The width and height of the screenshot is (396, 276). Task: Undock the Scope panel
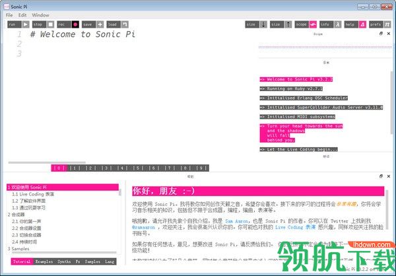coord(381,34)
